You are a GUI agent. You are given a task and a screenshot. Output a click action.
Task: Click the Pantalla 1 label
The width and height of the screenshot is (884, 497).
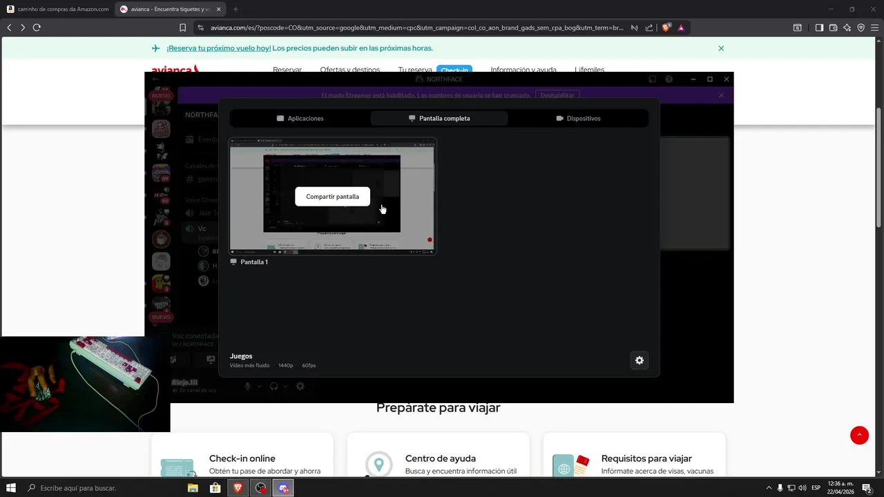click(x=254, y=262)
